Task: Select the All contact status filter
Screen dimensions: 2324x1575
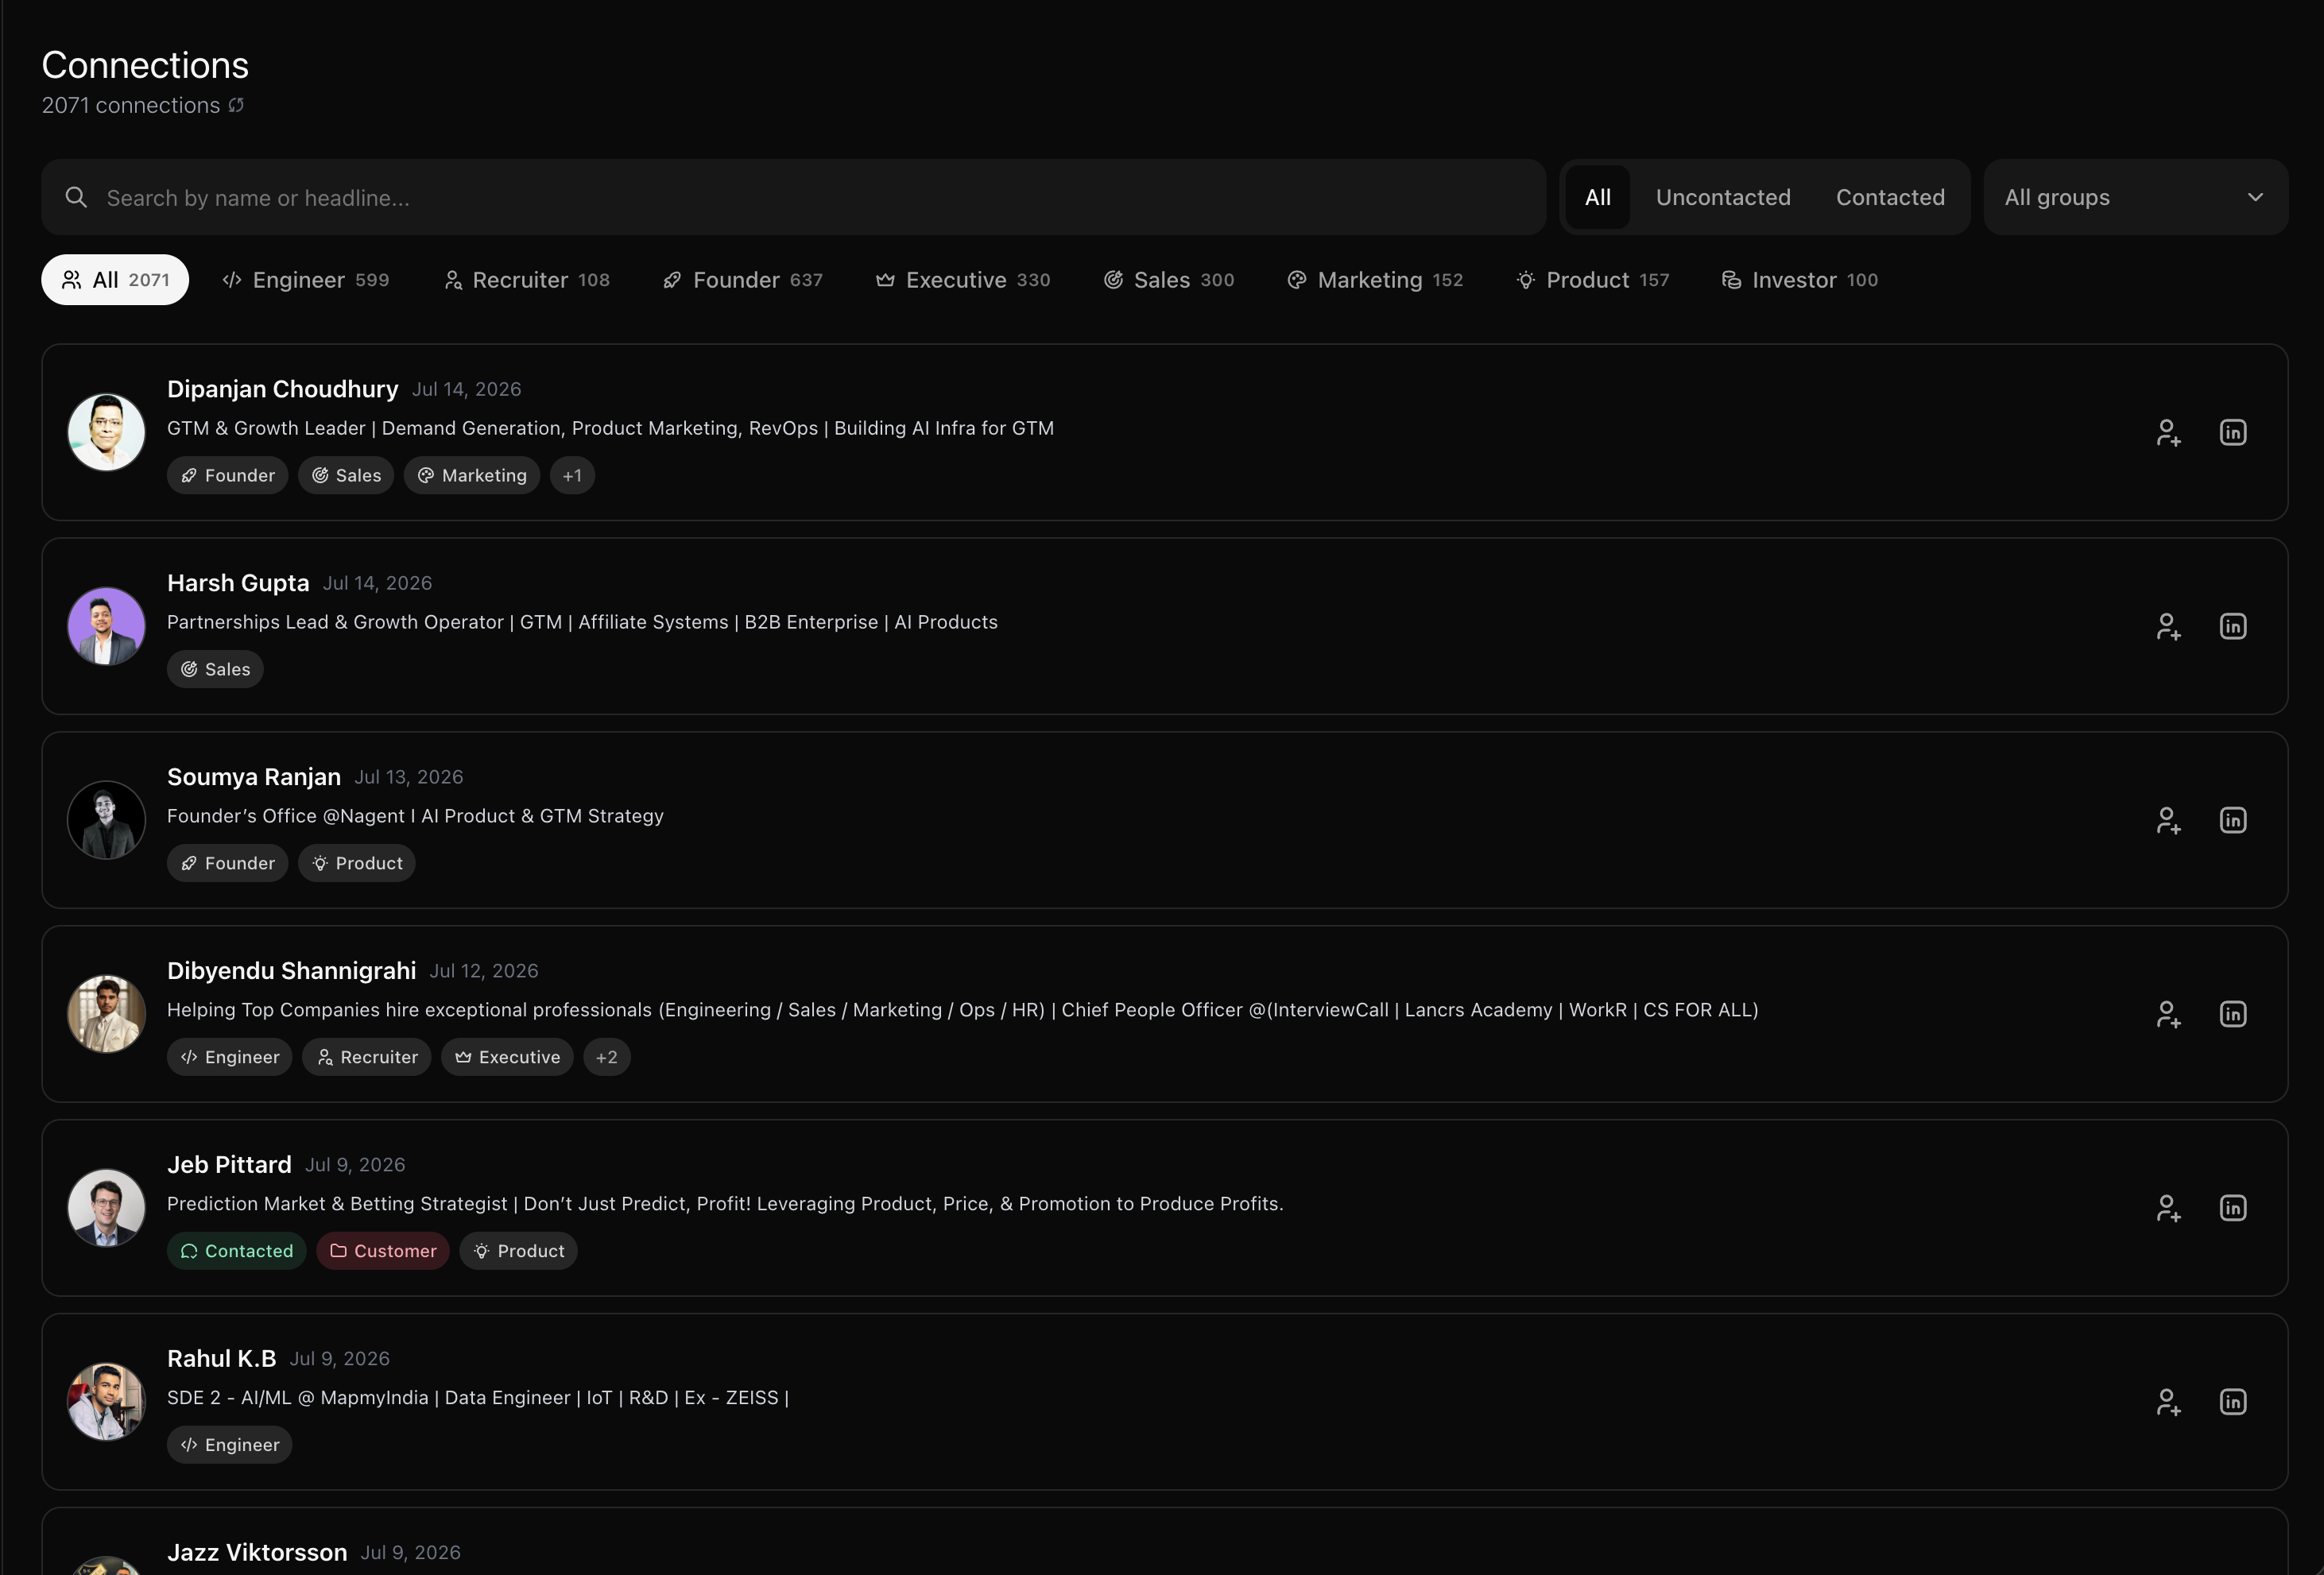Action: [x=1598, y=197]
